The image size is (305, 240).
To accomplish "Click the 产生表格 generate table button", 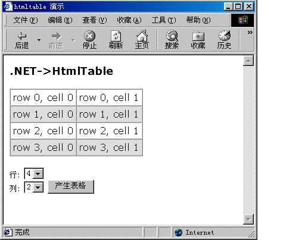I will 71,187.
